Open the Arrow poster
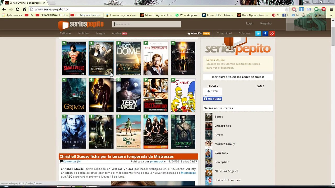The image size is (335, 188). pos(183,132)
